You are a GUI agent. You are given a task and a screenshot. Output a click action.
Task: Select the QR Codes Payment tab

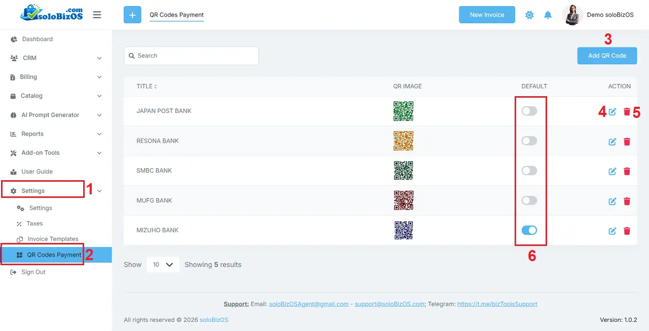point(176,15)
